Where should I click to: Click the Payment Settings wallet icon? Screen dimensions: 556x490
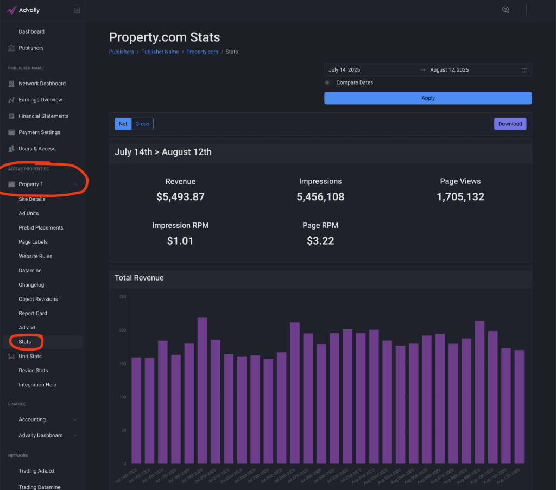pos(11,132)
